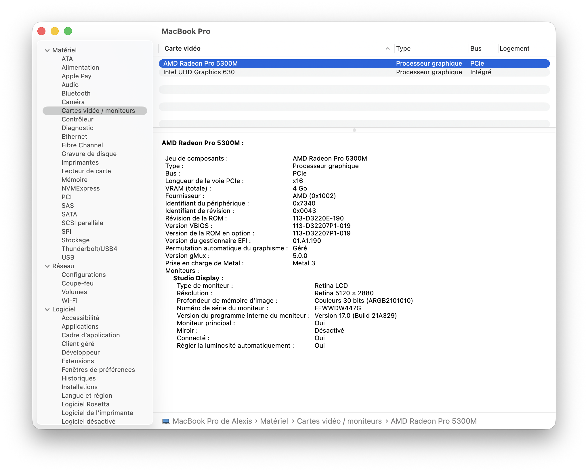
Task: Open Caméra in the sidebar
Action: pos(73,102)
